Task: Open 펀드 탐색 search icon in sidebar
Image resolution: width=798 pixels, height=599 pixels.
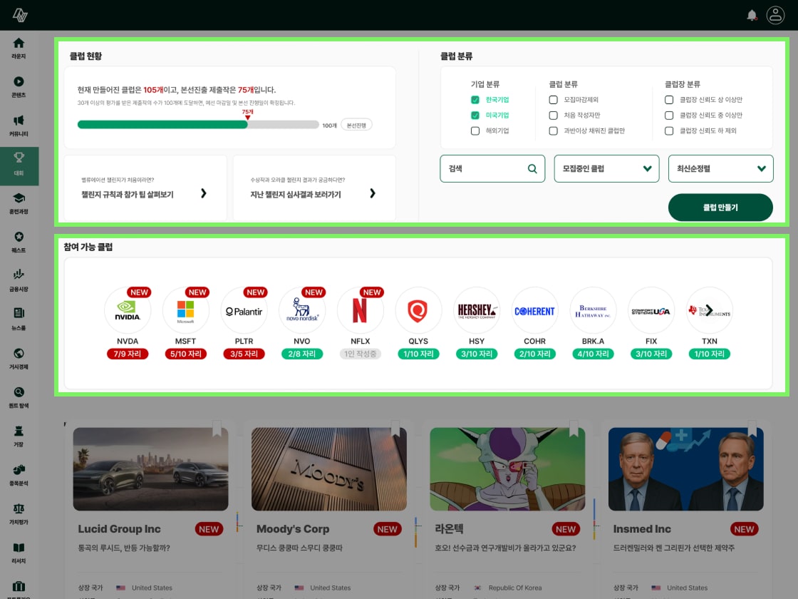Action: [x=19, y=391]
